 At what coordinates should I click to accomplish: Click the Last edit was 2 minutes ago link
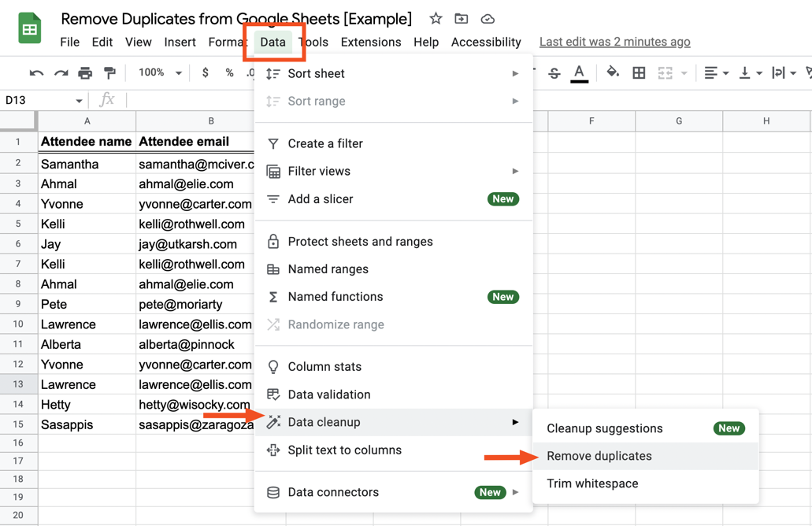615,41
